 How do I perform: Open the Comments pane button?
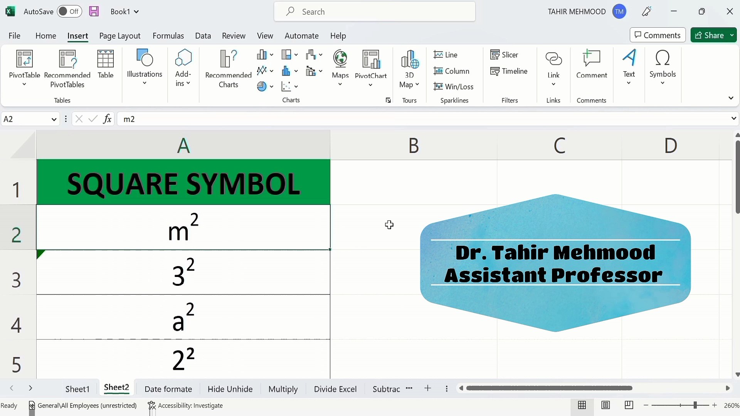(x=658, y=35)
